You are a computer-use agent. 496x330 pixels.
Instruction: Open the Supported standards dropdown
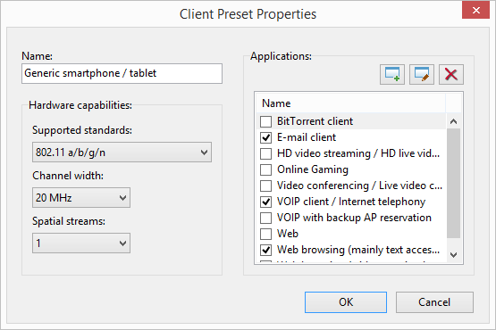[122, 153]
